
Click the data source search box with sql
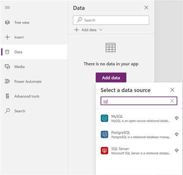[x=139, y=101]
